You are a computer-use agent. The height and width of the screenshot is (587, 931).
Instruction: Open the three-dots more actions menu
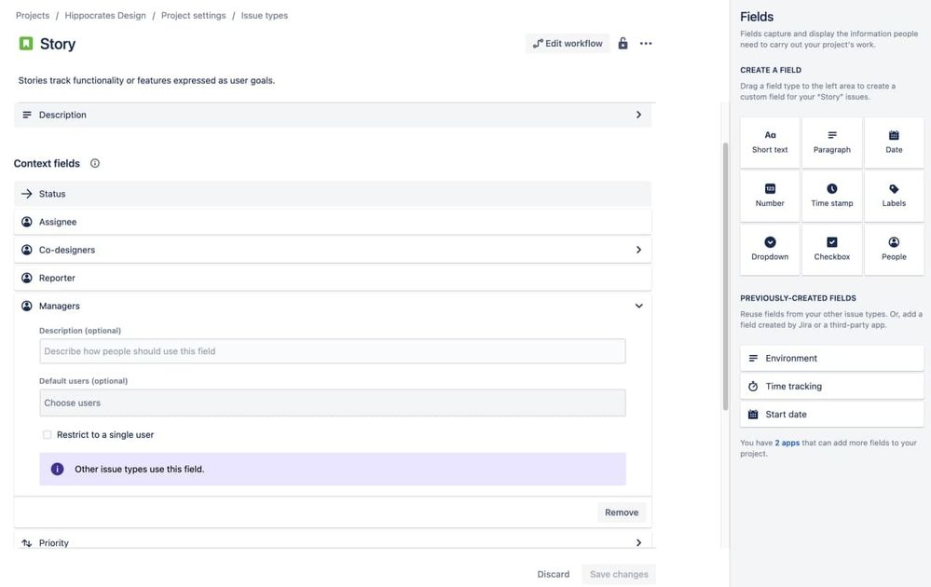[x=646, y=44]
